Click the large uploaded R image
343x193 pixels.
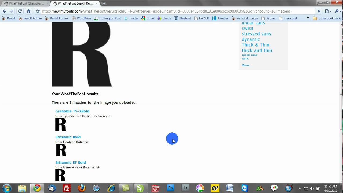coord(82,54)
